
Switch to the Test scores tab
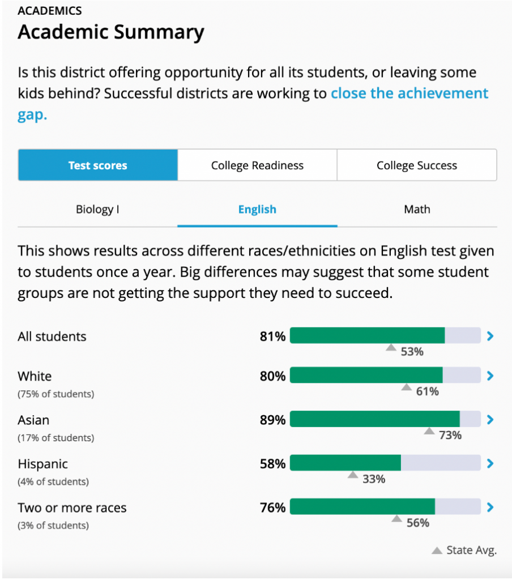click(98, 165)
